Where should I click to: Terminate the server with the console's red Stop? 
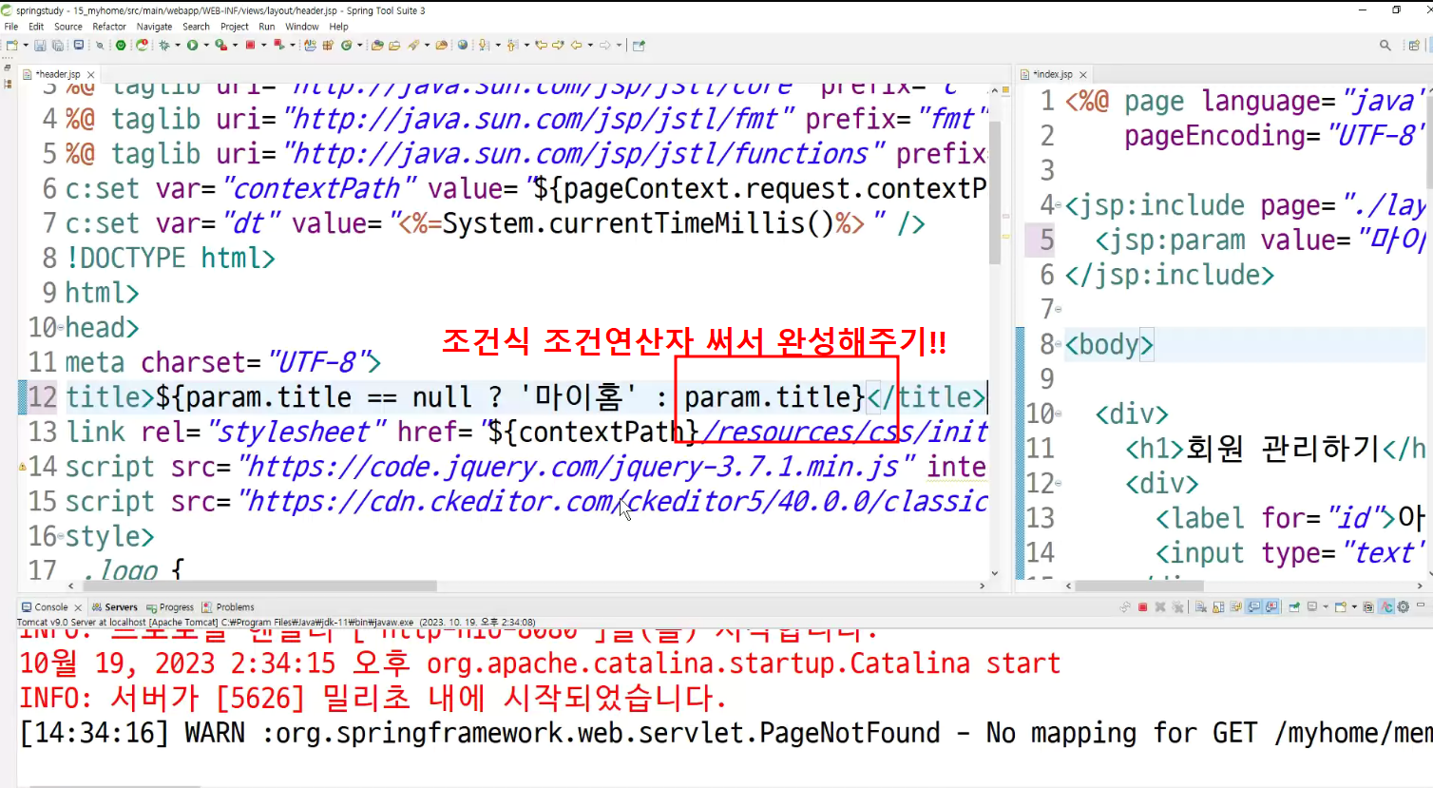coord(1143,606)
